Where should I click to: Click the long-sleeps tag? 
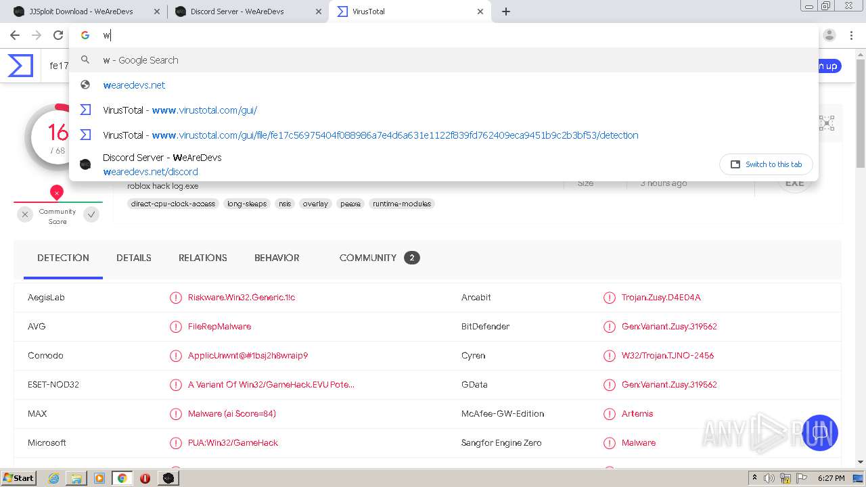(247, 204)
